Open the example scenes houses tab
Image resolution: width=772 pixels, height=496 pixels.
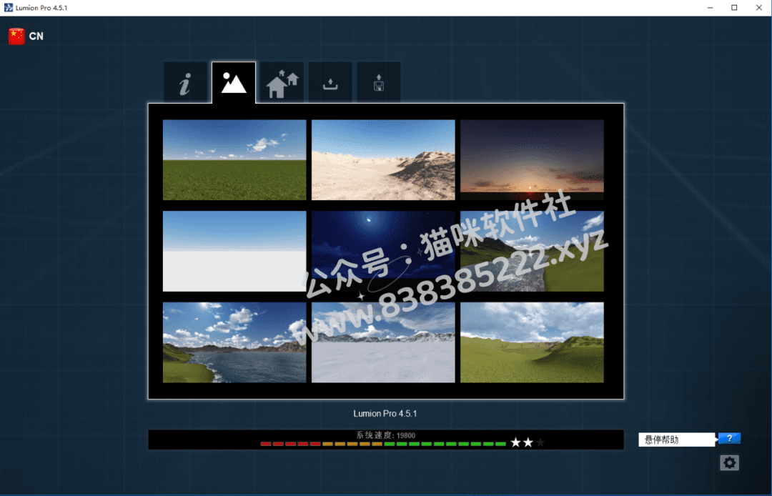(282, 83)
